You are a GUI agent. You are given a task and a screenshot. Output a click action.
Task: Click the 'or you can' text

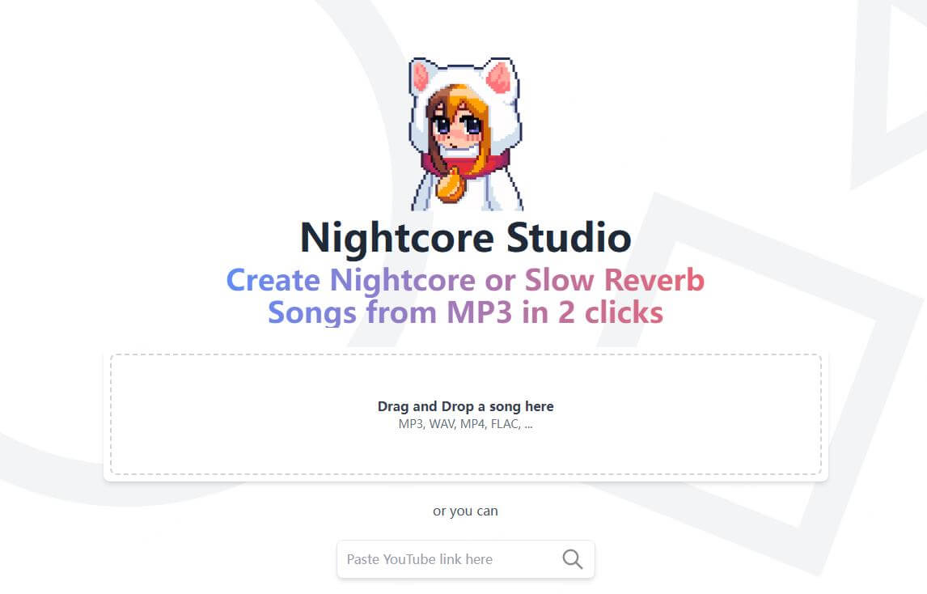[x=465, y=511]
